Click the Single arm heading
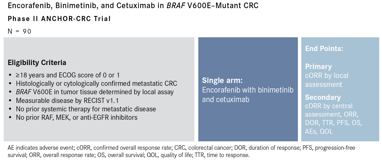Screen dimensions: 382x166 click(x=222, y=81)
